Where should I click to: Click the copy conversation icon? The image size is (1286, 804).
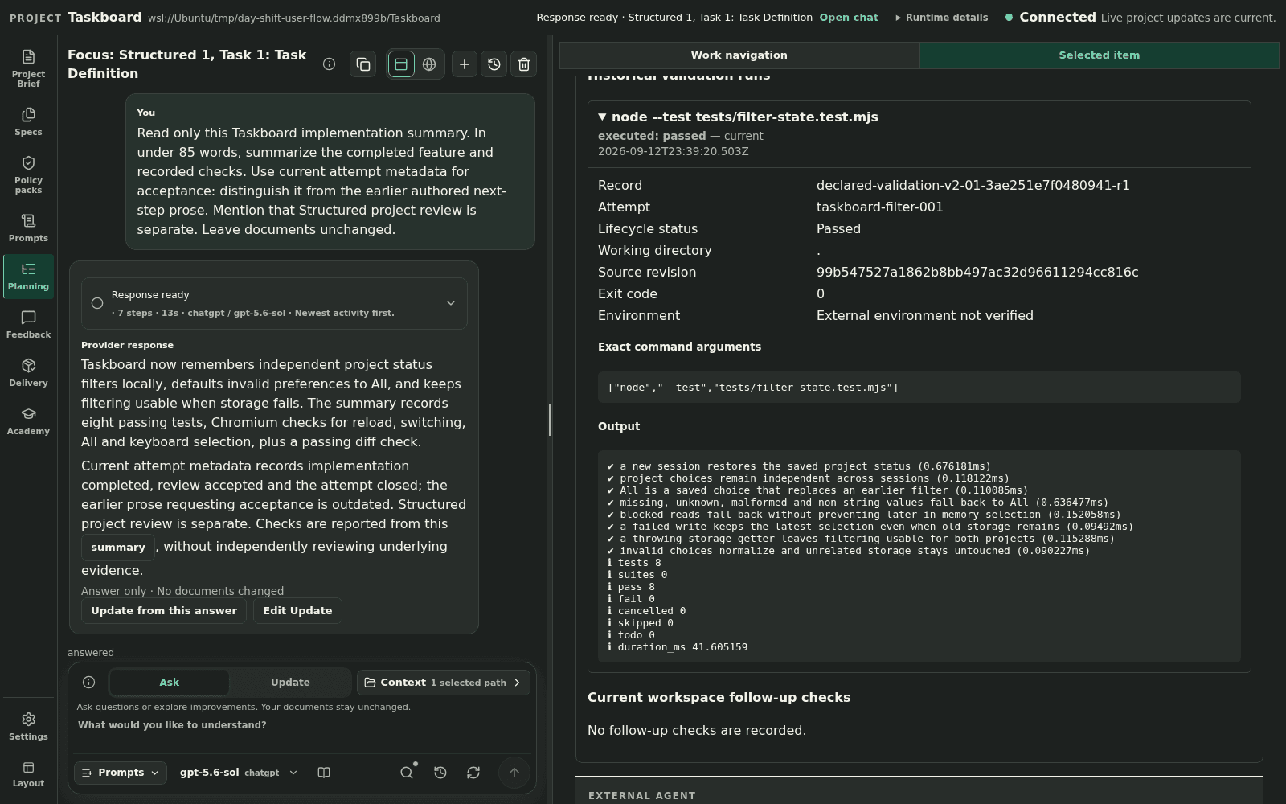pos(363,64)
